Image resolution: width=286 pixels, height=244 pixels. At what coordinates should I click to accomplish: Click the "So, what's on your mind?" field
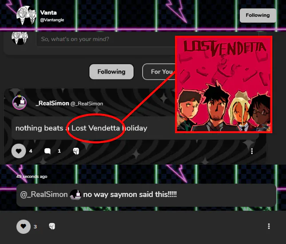pos(106,39)
